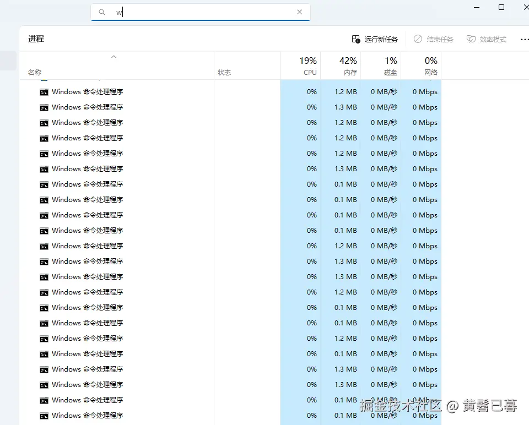Clear the search box using the X icon
Screen dimensions: 529x425
[x=299, y=12]
